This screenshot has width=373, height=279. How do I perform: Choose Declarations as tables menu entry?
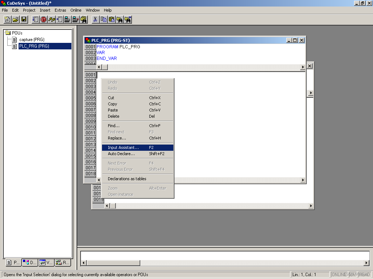(x=137, y=179)
